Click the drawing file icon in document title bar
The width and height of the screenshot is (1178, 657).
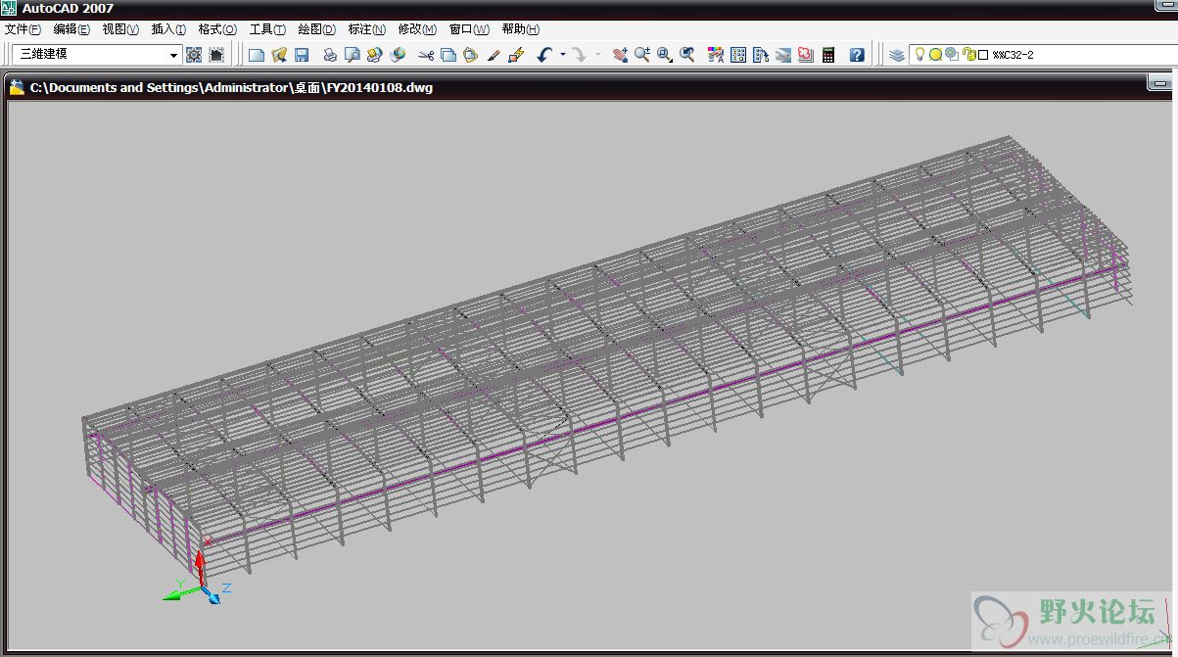[x=17, y=87]
